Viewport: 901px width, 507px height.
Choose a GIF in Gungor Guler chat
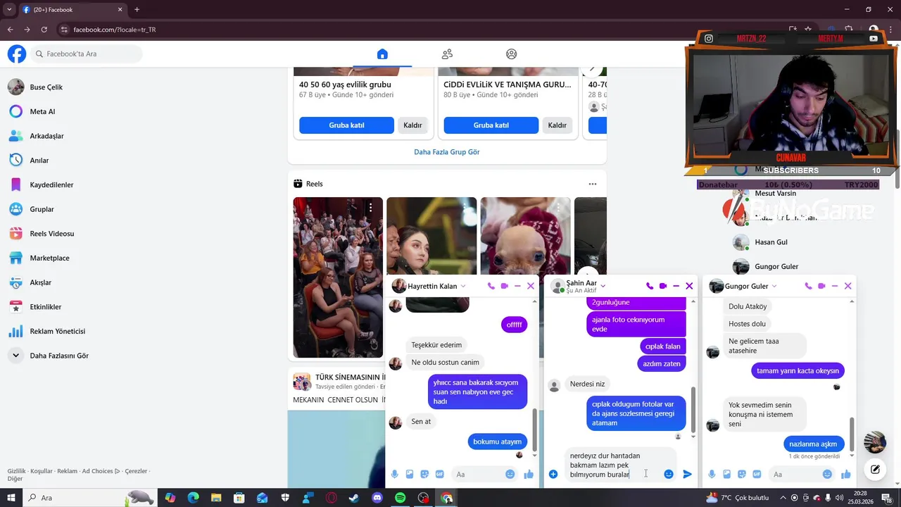click(757, 475)
